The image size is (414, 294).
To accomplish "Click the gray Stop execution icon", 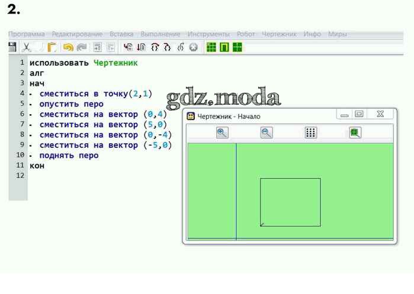I will coord(193,47).
